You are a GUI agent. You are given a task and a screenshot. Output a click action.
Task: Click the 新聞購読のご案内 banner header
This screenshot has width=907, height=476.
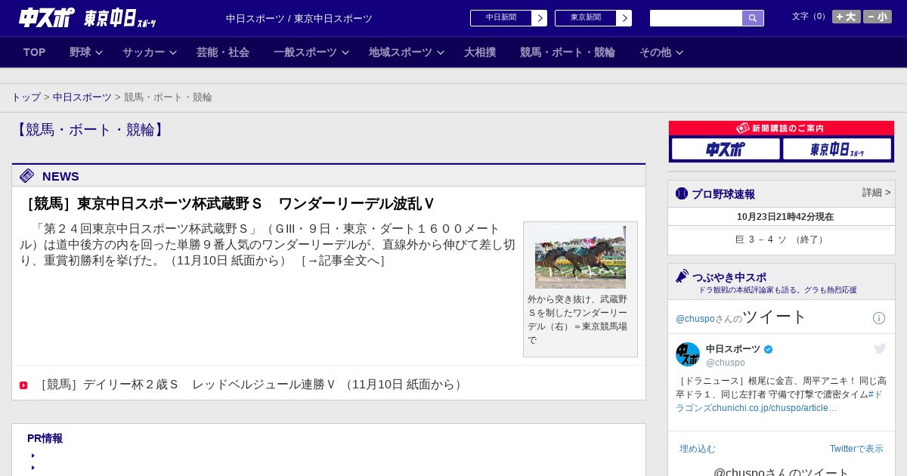pyautogui.click(x=781, y=128)
